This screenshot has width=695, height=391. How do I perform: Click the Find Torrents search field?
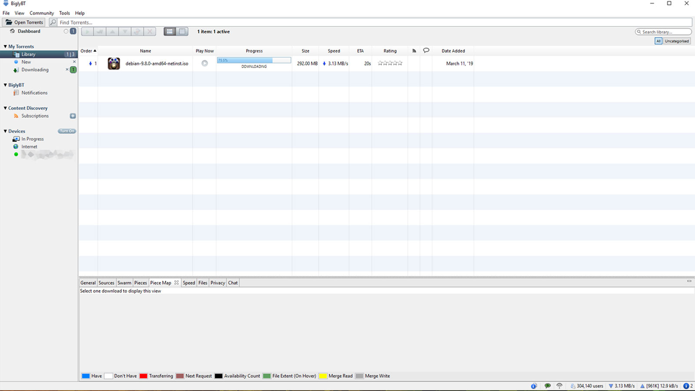point(374,22)
